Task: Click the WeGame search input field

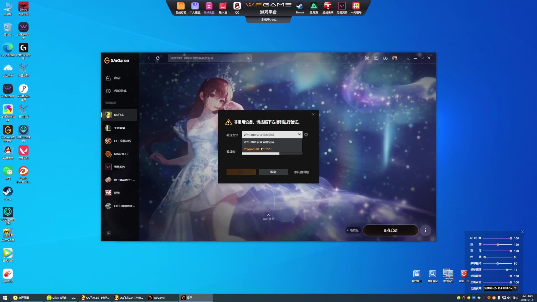Action: tap(207, 58)
